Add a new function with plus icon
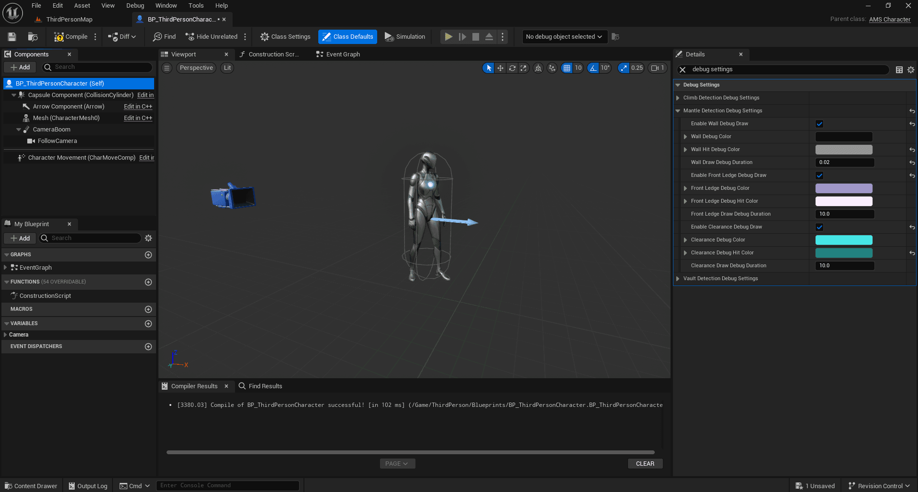 [148, 282]
